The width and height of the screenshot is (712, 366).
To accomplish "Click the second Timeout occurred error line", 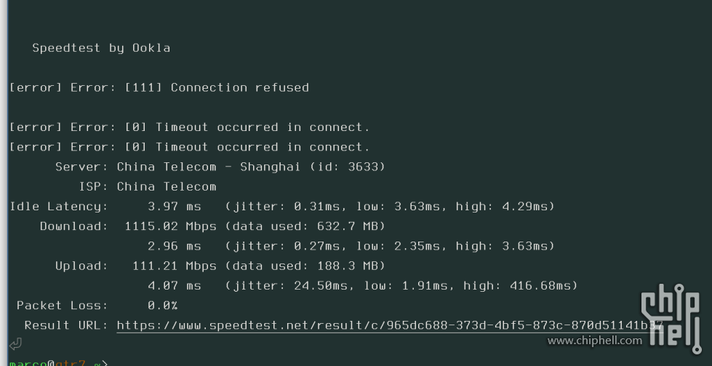I will (x=190, y=147).
